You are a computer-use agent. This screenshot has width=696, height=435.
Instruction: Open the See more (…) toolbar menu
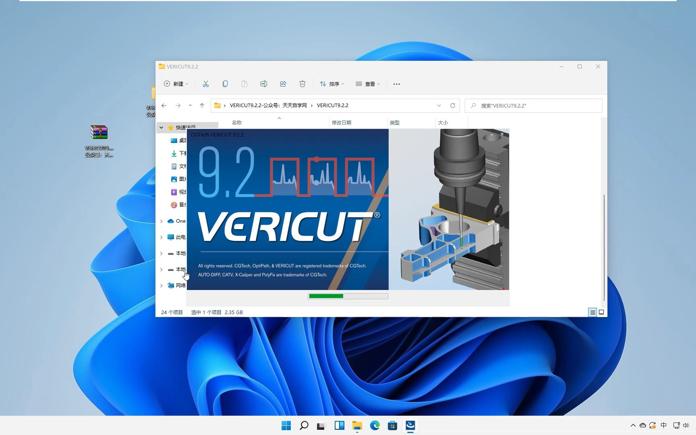[x=397, y=84]
